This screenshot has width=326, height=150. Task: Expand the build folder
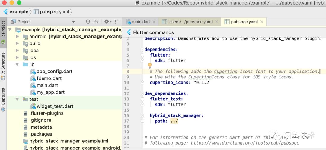pyautogui.click(x=17, y=44)
